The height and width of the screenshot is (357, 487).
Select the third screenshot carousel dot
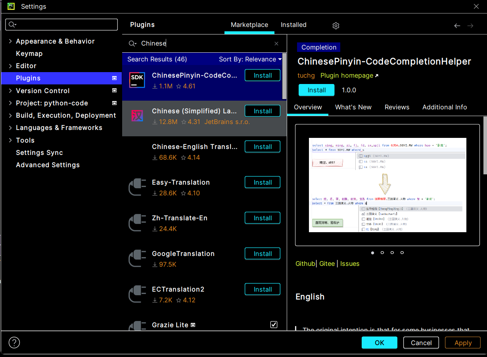[x=392, y=252]
